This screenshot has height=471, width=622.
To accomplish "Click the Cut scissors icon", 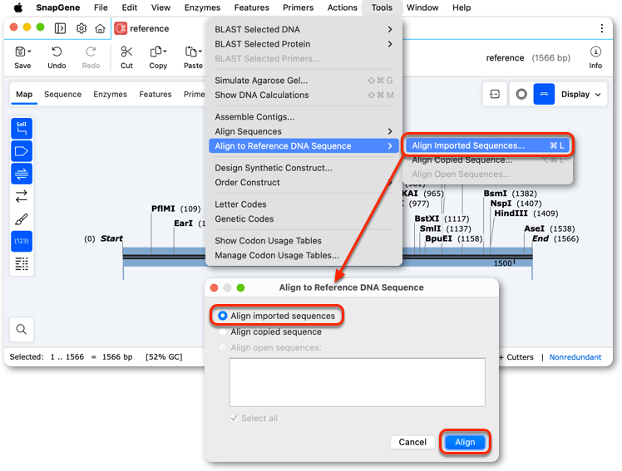I will (126, 52).
